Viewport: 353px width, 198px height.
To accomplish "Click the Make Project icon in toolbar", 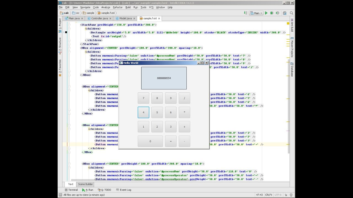I will click(x=245, y=13).
